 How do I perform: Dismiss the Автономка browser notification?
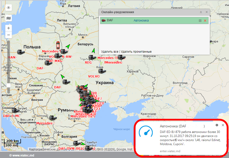tap(223, 125)
